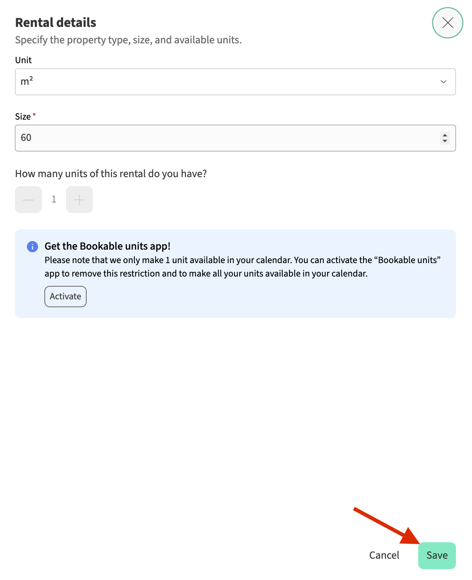472x580 pixels.
Task: Click the blue info icon
Action: [x=32, y=247]
